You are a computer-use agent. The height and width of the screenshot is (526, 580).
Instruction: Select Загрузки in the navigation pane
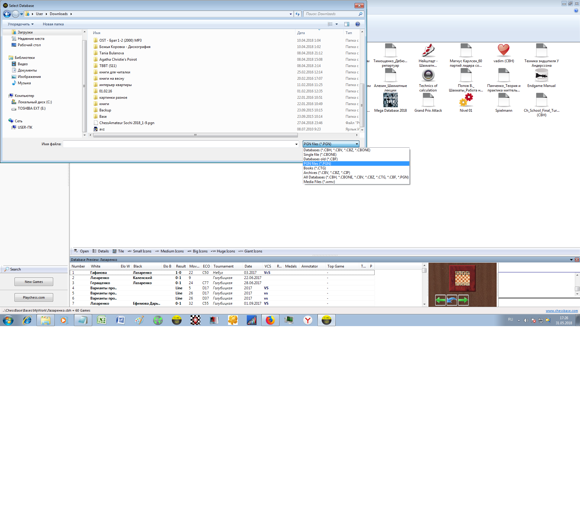[x=25, y=32]
